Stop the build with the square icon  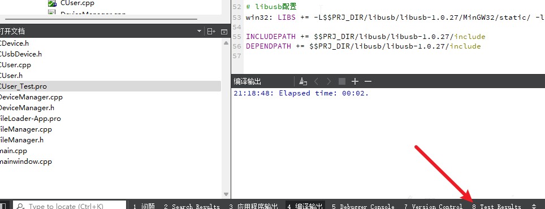pos(342,81)
